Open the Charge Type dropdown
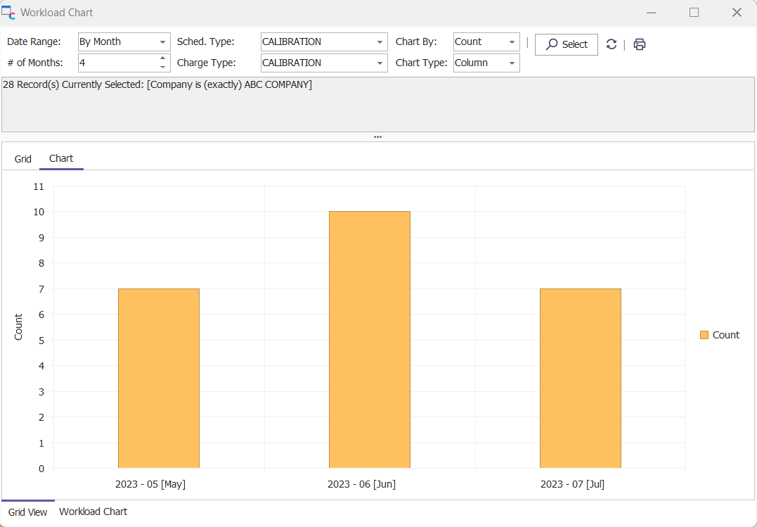The height and width of the screenshot is (527, 757). click(x=380, y=63)
